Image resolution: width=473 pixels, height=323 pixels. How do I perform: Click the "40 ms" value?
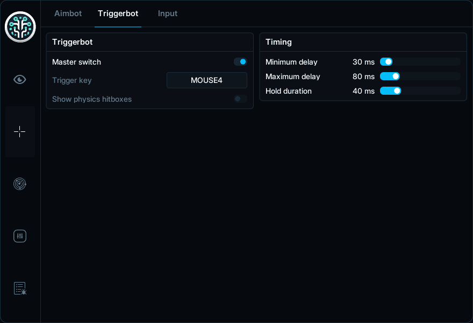coord(363,91)
